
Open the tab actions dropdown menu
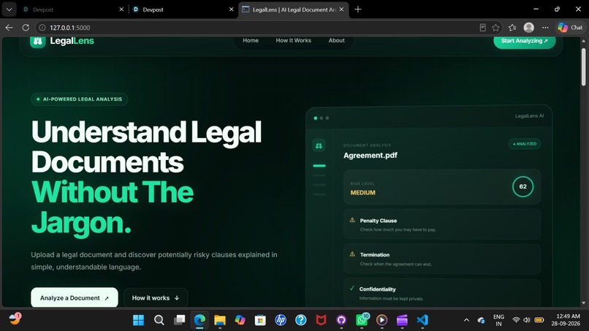pos(9,9)
